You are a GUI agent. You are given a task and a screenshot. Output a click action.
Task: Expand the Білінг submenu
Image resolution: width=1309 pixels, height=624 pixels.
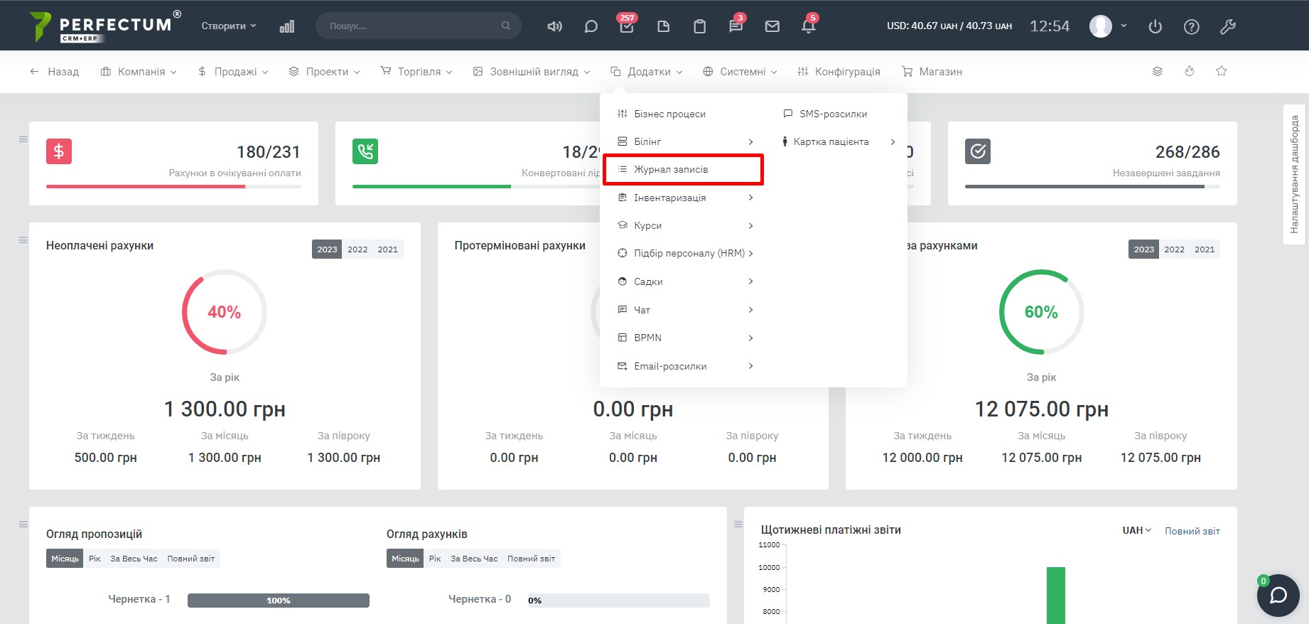pyautogui.click(x=684, y=141)
